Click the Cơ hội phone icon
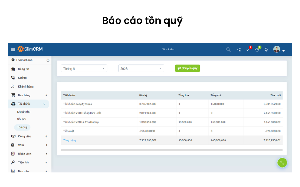The image size is (300, 187). [x=13, y=78]
